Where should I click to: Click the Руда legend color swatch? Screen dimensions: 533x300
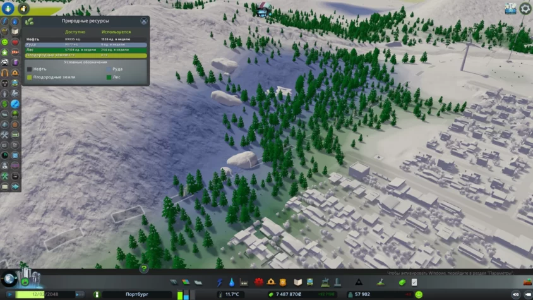click(109, 69)
